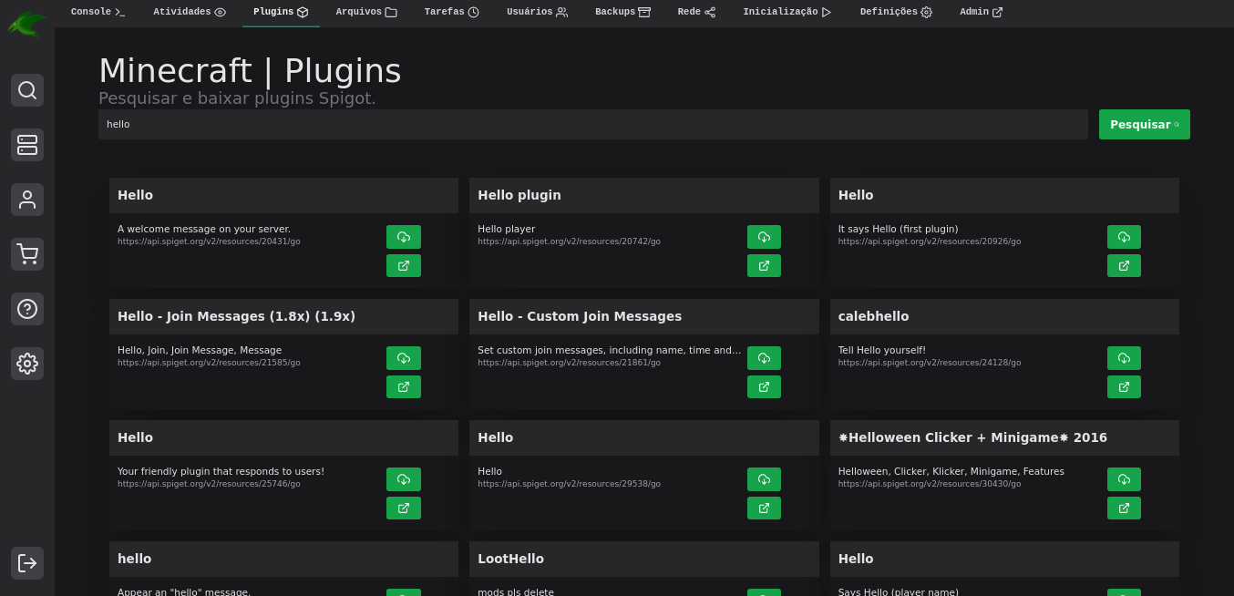Select the Plugins tab
The image size is (1234, 596).
(281, 13)
